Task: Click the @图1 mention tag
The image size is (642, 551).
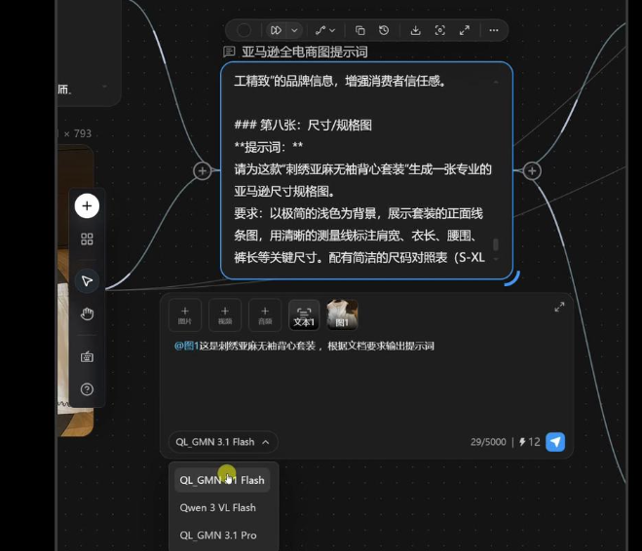Action: pyautogui.click(x=186, y=346)
